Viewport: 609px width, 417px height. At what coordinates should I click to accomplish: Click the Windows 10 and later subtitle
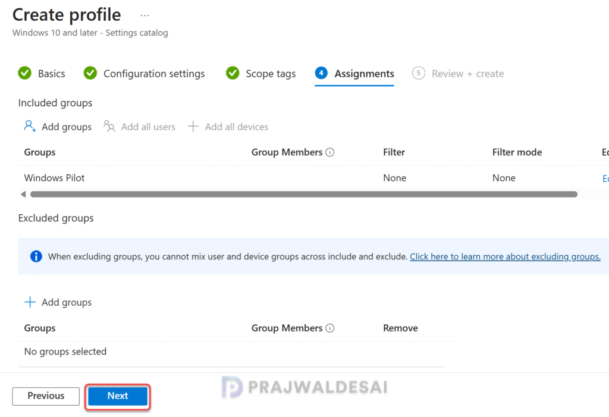pos(90,33)
